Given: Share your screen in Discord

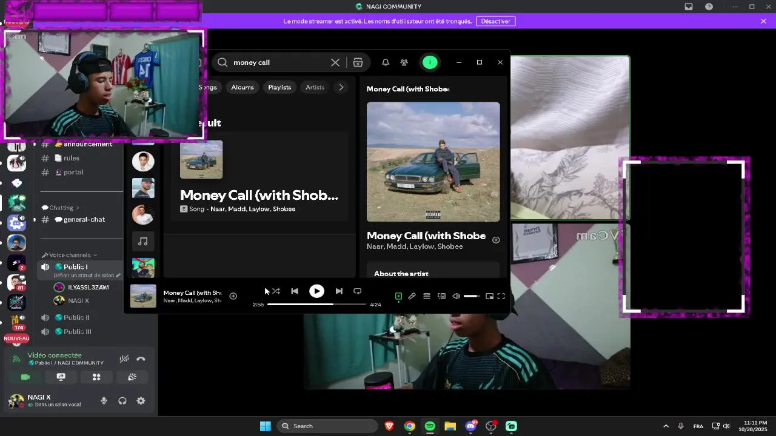Looking at the screenshot, I should coord(61,377).
